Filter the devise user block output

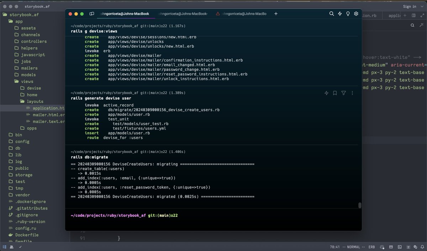click(343, 93)
